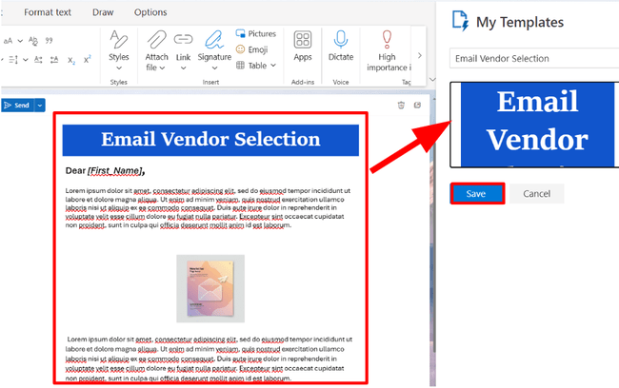Pop out the message window
619x388 pixels.
coord(417,105)
